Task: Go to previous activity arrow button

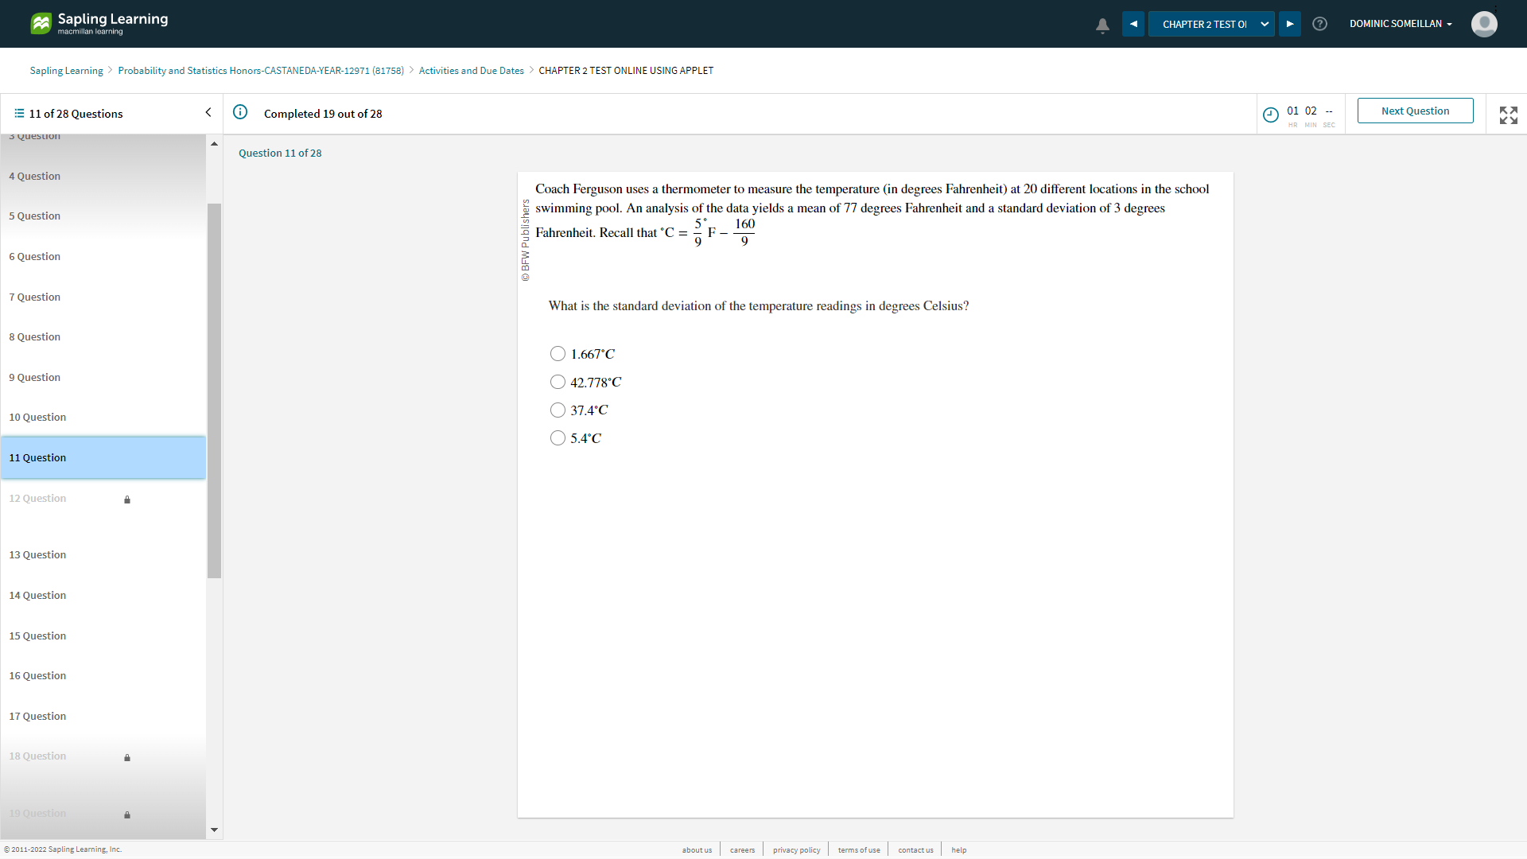Action: pos(1133,24)
